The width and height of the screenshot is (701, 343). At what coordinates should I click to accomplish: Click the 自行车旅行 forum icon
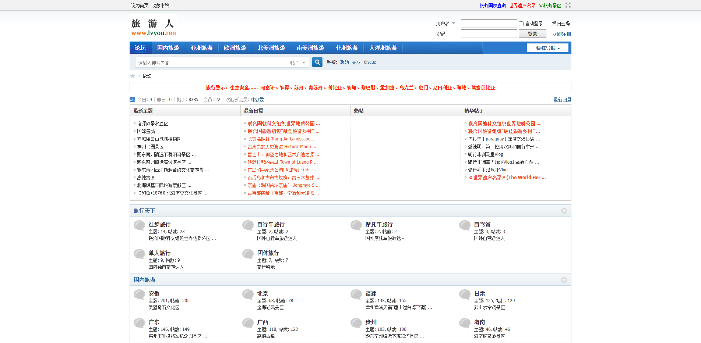tap(247, 225)
